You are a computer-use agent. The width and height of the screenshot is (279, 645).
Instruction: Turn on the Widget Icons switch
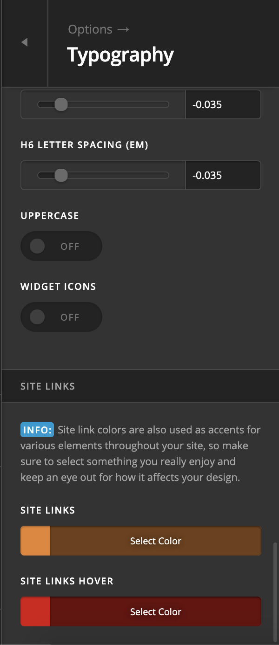click(x=61, y=317)
